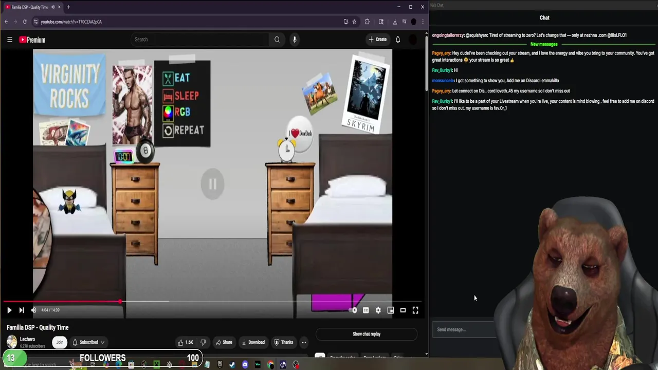Open browser three-dot menu

(423, 22)
